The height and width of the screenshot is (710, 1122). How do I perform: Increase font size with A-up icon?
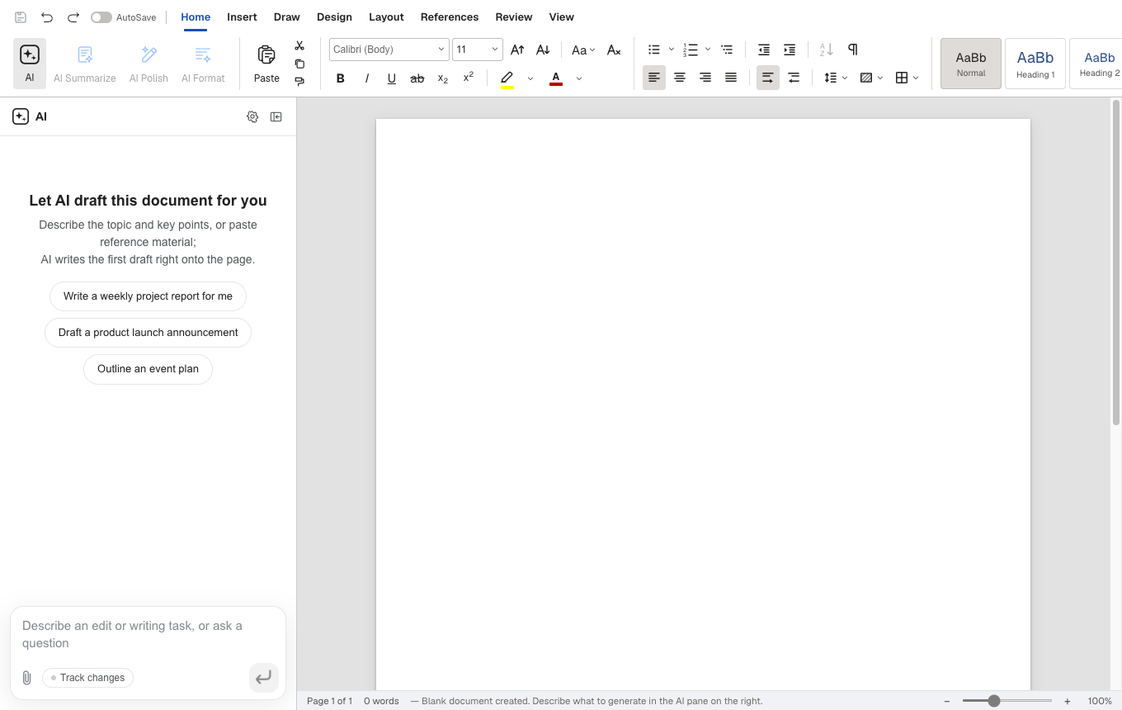[517, 50]
